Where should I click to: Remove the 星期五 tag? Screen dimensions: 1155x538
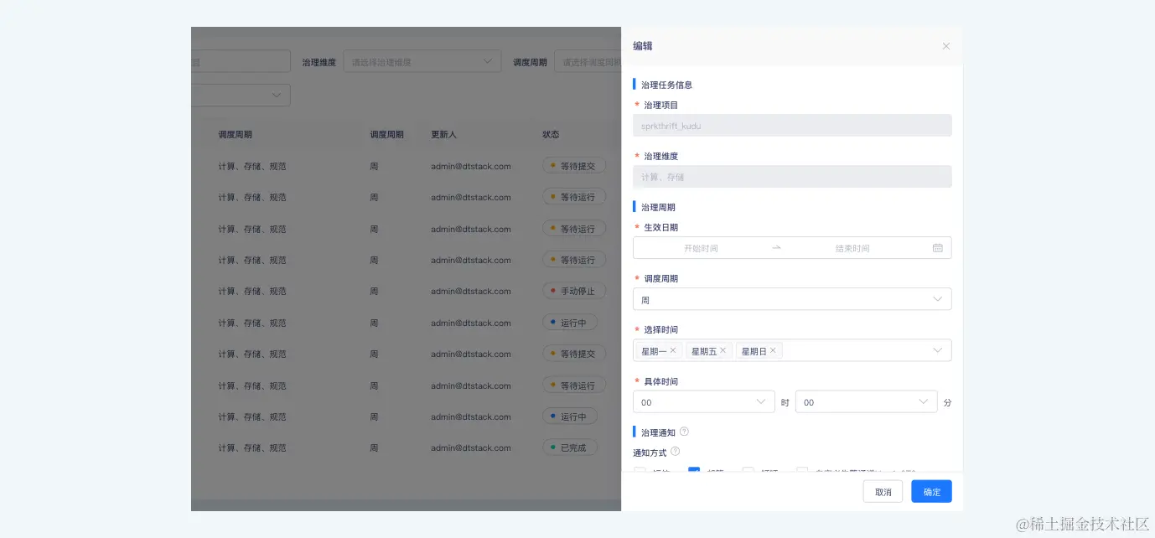(x=723, y=350)
